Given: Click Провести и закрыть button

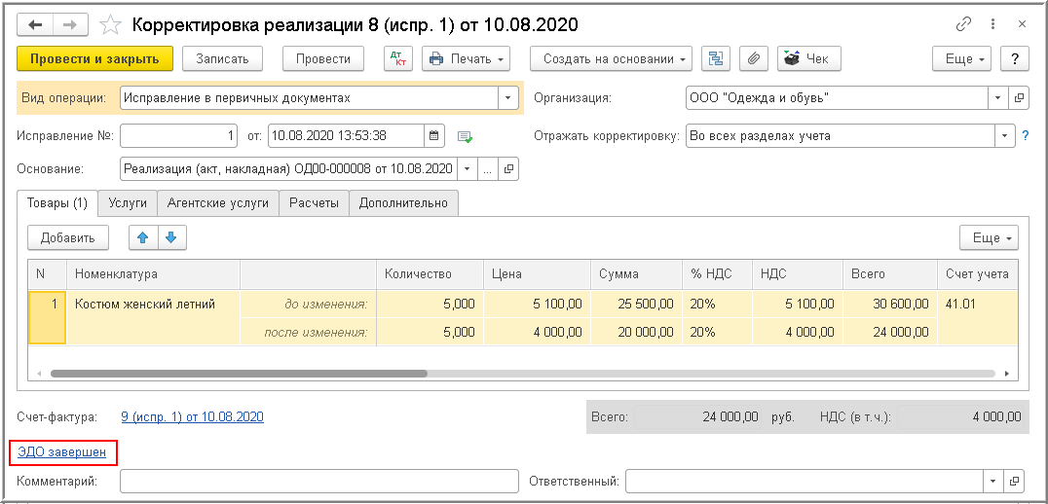Looking at the screenshot, I should [94, 59].
